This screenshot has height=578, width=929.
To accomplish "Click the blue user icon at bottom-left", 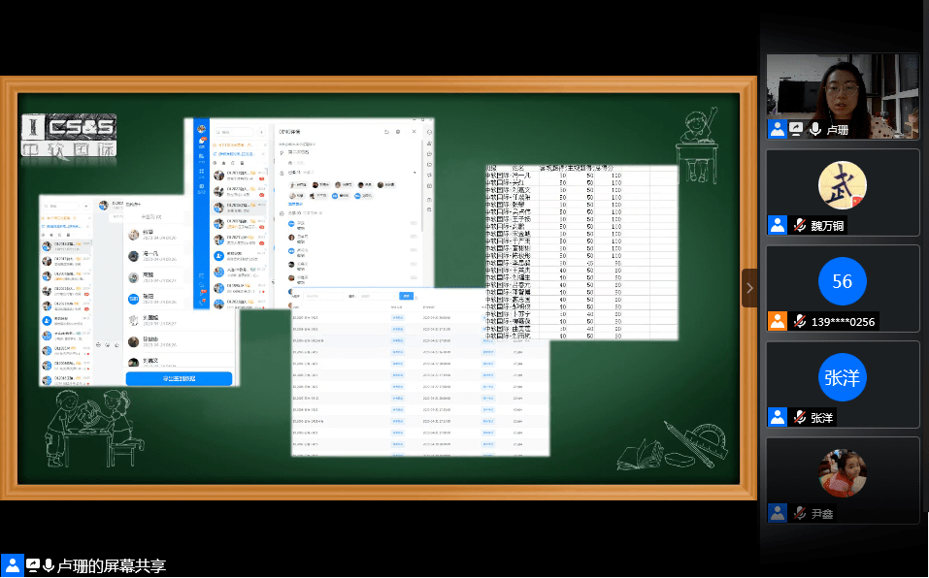I will pos(12,565).
